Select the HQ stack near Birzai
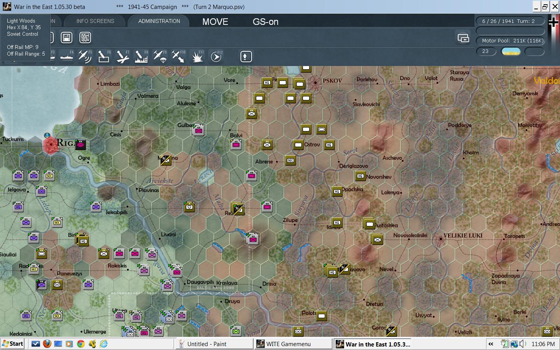The width and height of the screenshot is (560, 350). click(x=82, y=240)
